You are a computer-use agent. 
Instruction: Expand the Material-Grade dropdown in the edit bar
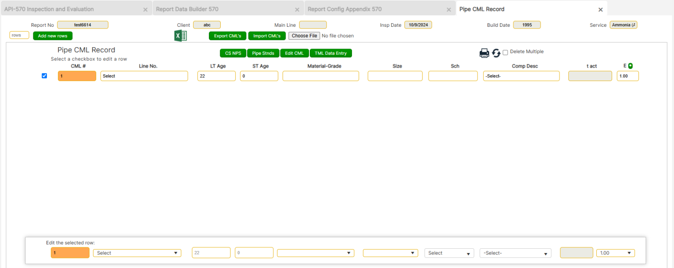[315, 253]
